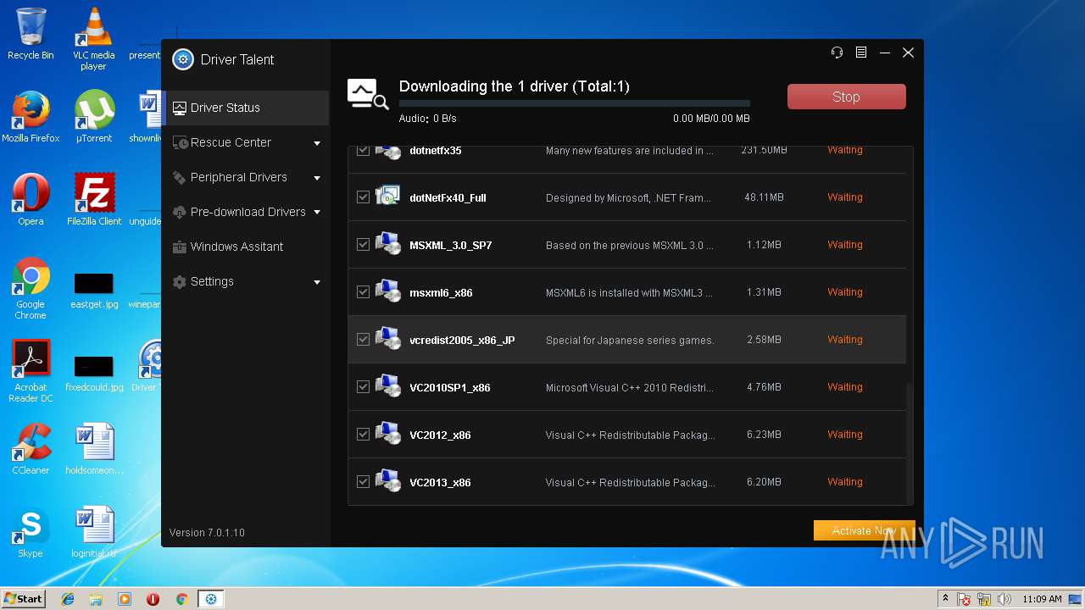Click the VC2010SP1_x86 package icon
The width and height of the screenshot is (1085, 610).
click(x=387, y=386)
